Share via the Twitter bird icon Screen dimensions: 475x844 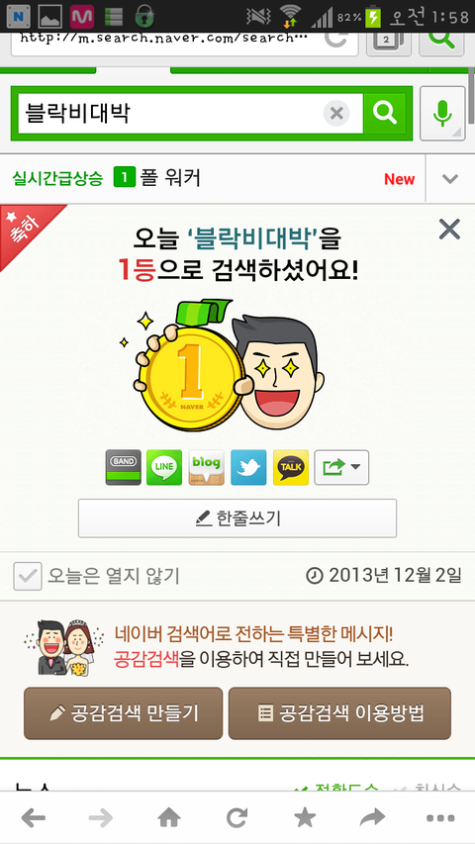[x=248, y=467]
